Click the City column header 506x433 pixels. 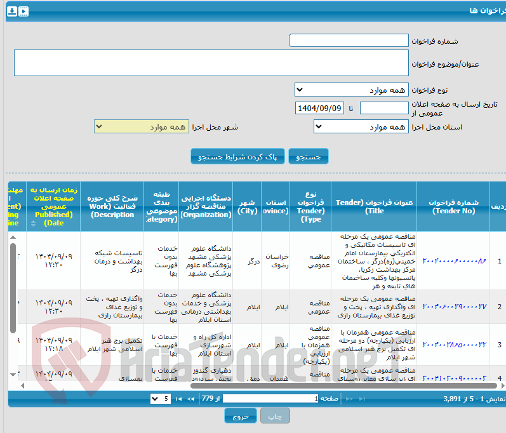tap(247, 206)
